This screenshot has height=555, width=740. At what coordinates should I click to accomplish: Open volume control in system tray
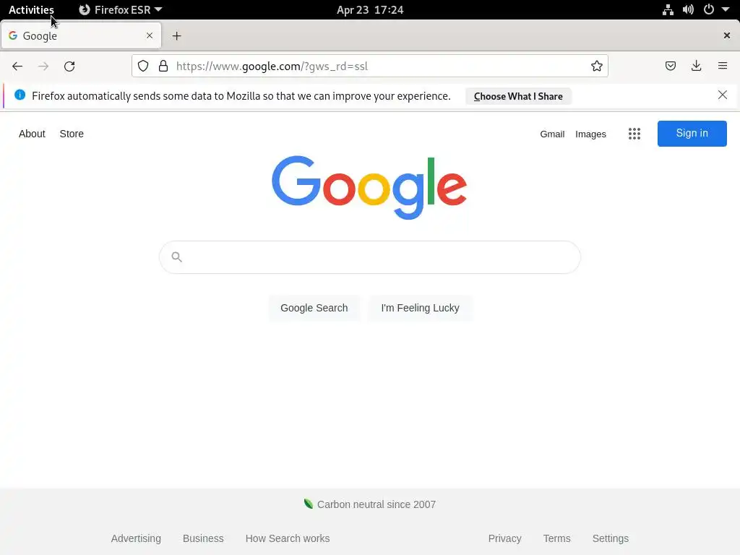688,10
